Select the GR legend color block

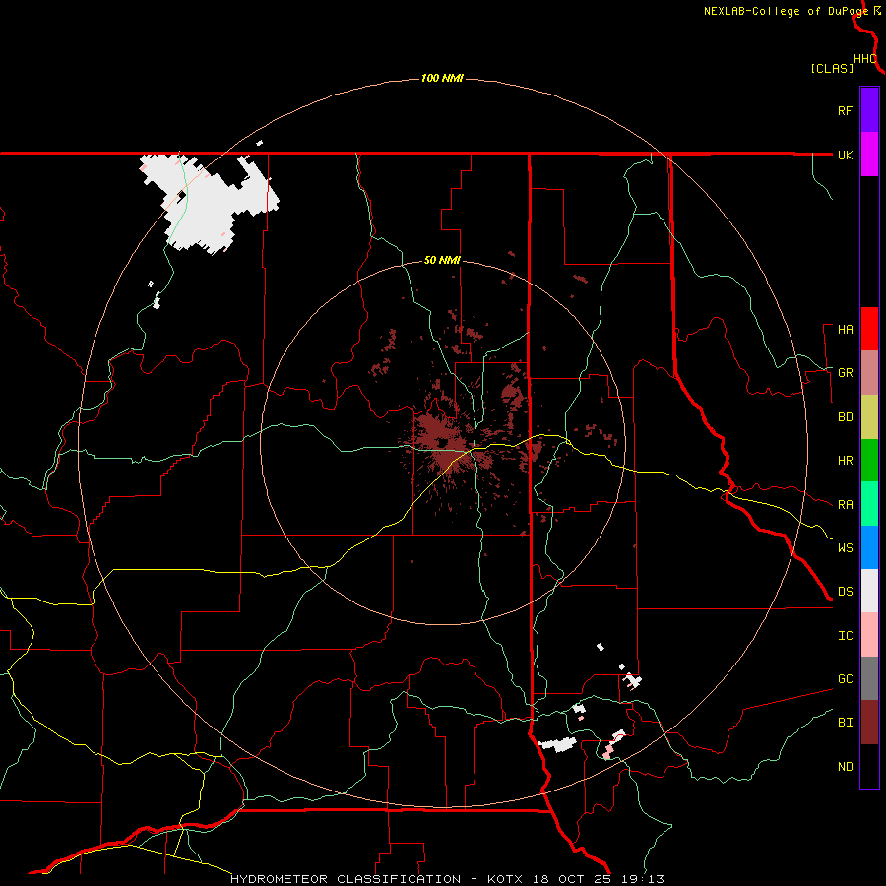point(869,373)
